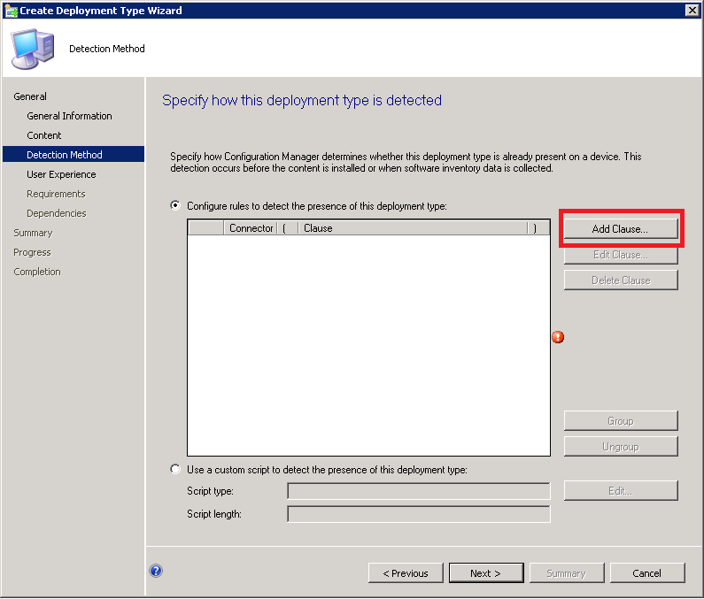Go to Completion step in sidebar
Screen dimensions: 704x599
tap(37, 272)
